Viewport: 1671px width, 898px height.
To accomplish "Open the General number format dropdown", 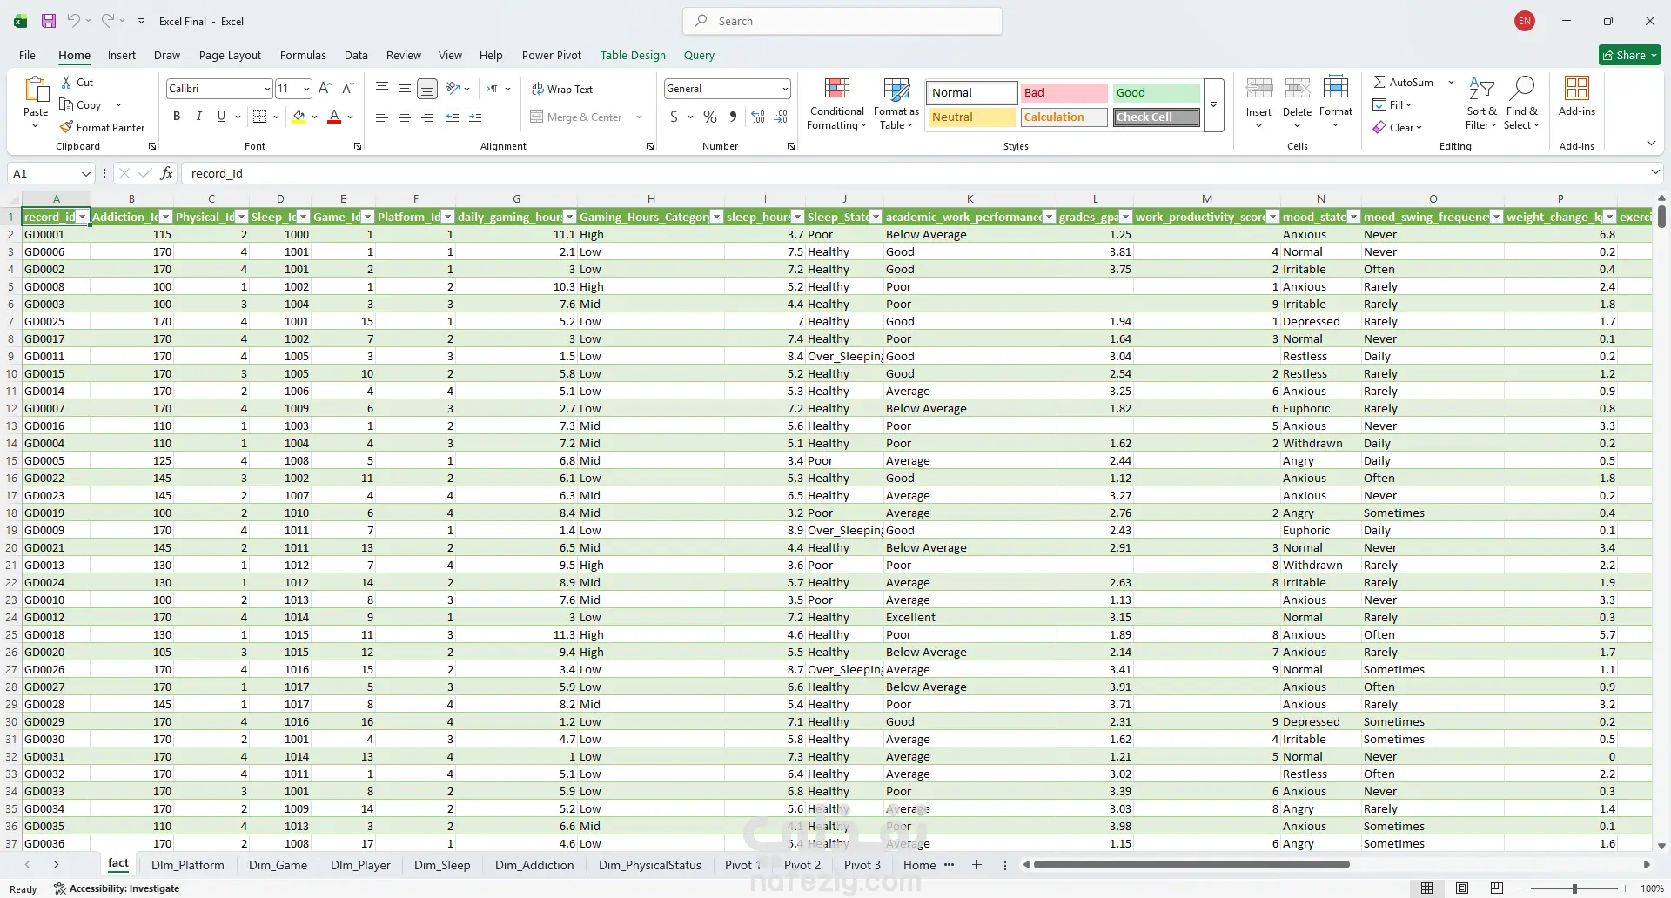I will [785, 88].
